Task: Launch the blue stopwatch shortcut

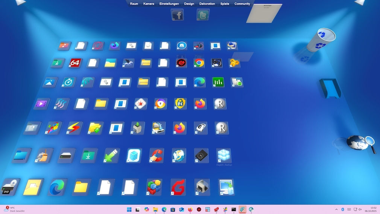Action: point(68,82)
